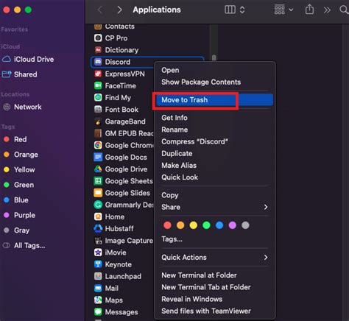The height and width of the screenshot is (321, 349).
Task: Choose Move to Trash
Action: point(214,100)
